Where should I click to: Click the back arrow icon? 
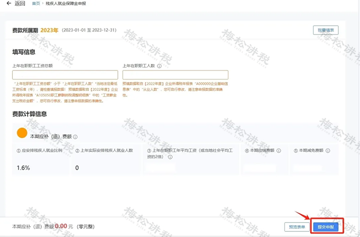[x=9, y=3]
